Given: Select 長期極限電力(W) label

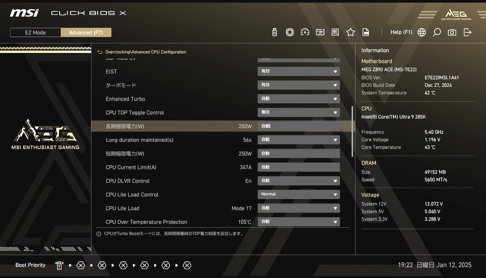Looking at the screenshot, I should (x=125, y=126).
